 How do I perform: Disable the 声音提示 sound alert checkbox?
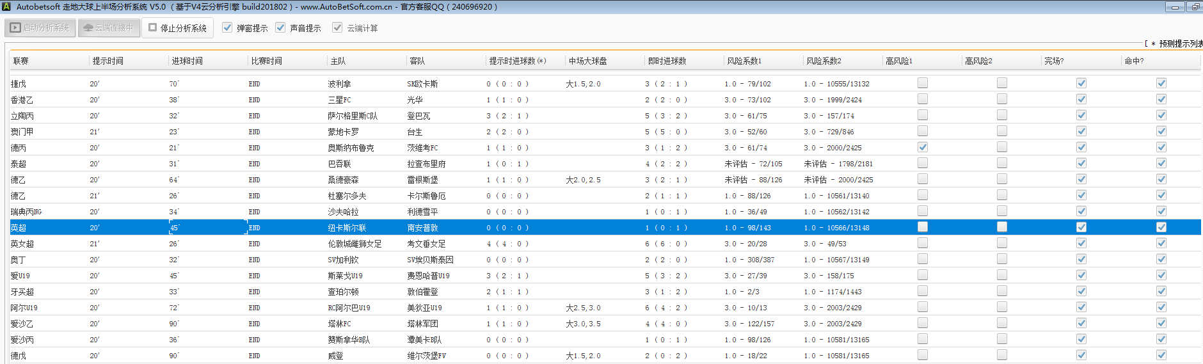280,28
